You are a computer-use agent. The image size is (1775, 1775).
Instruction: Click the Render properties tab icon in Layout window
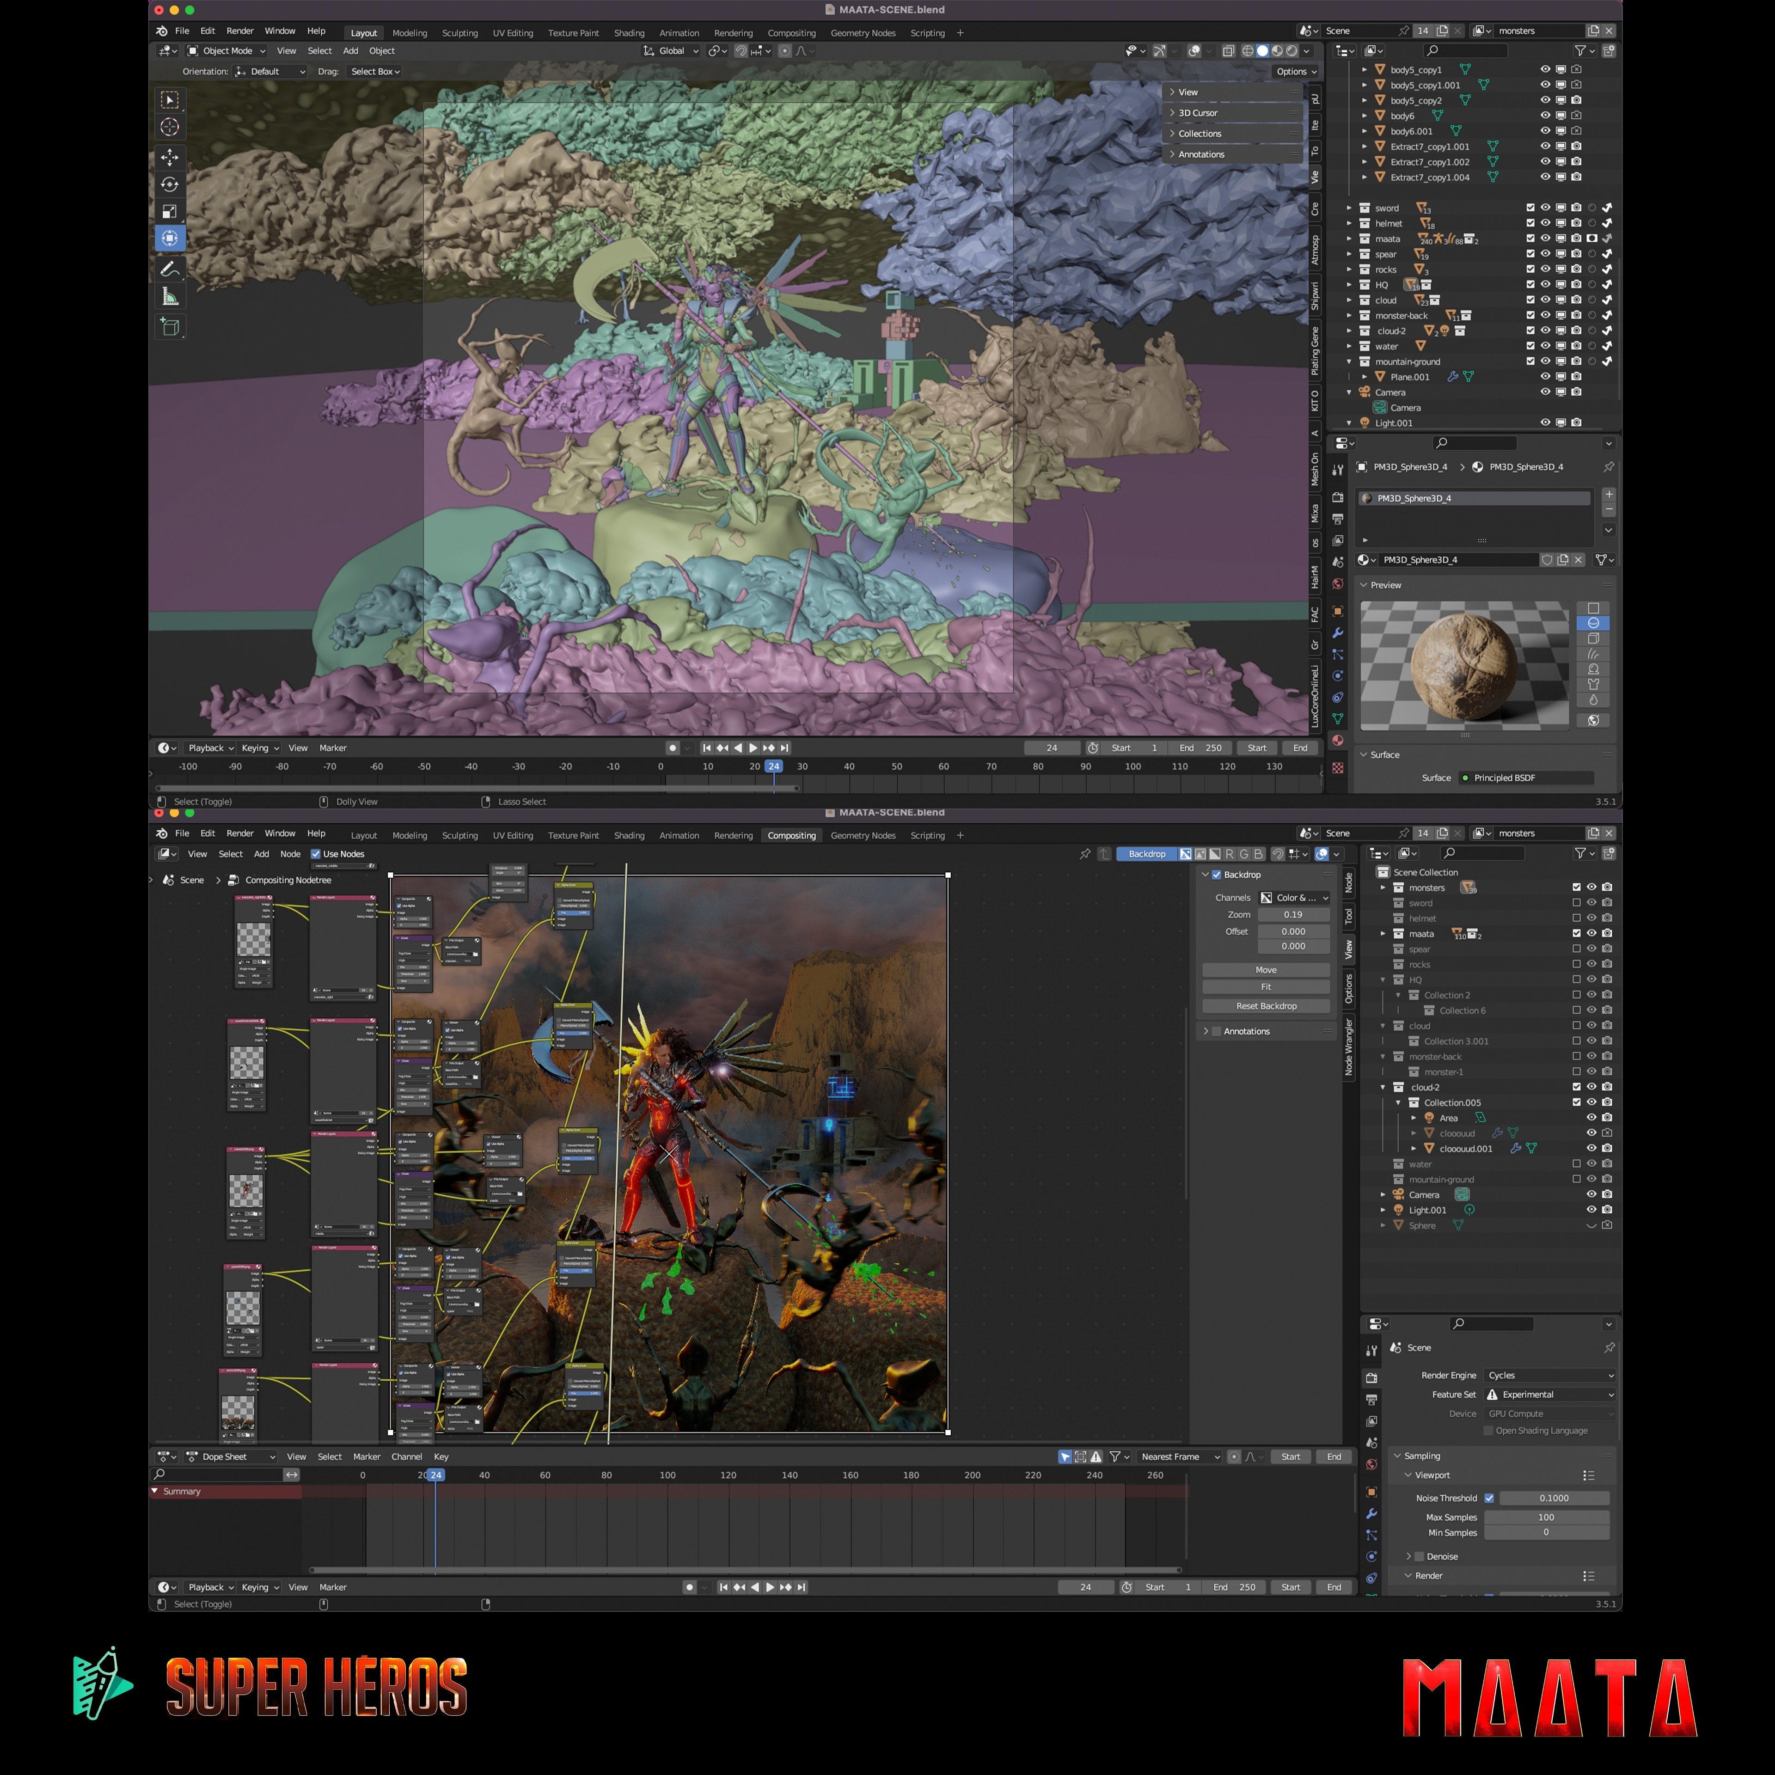coord(1338,497)
